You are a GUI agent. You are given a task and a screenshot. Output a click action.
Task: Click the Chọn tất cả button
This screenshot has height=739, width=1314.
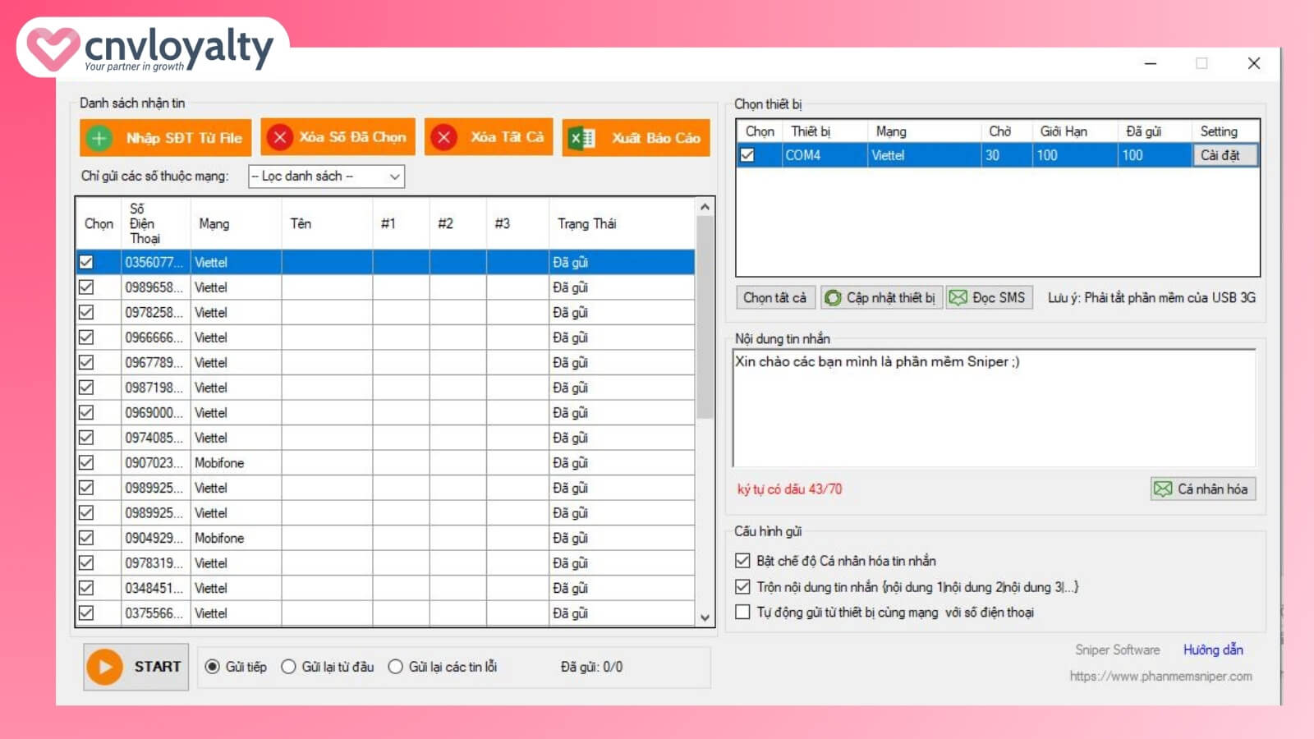click(774, 298)
